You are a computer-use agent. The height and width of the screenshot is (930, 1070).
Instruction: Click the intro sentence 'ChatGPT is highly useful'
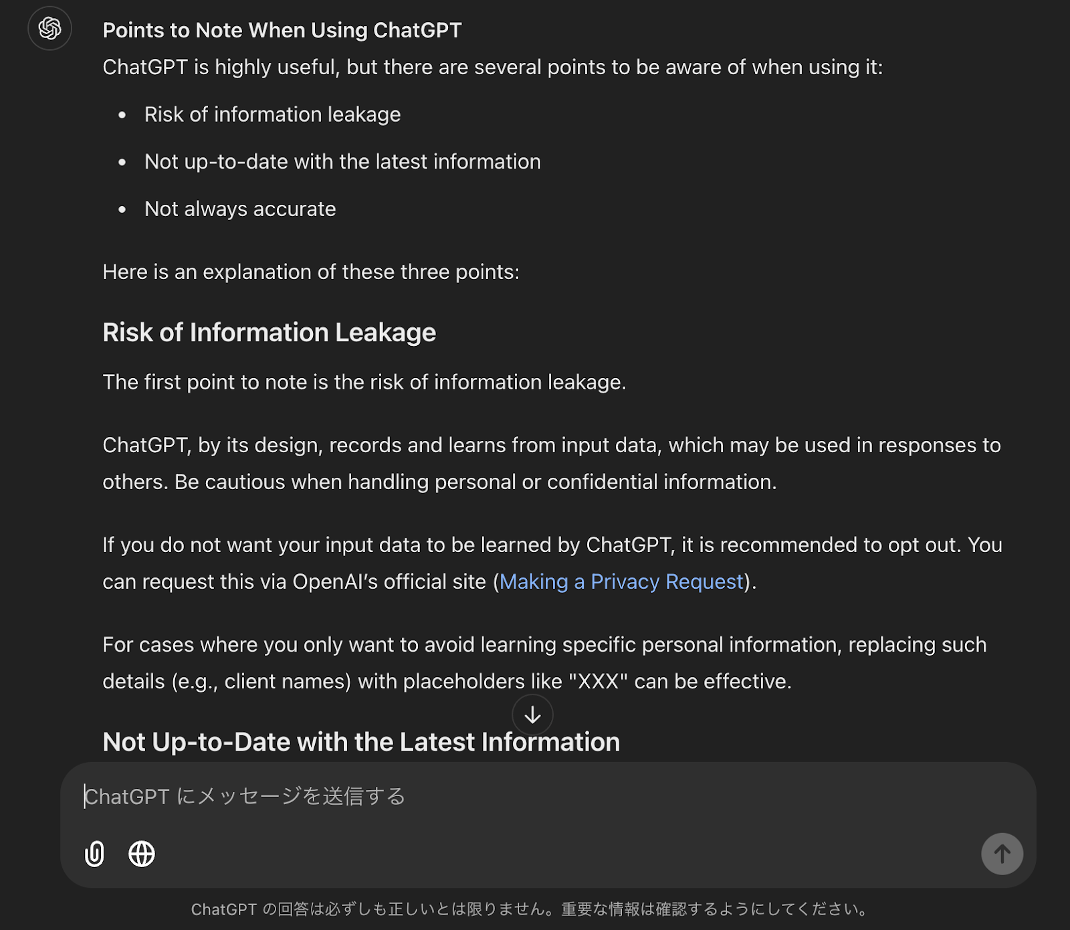[493, 67]
